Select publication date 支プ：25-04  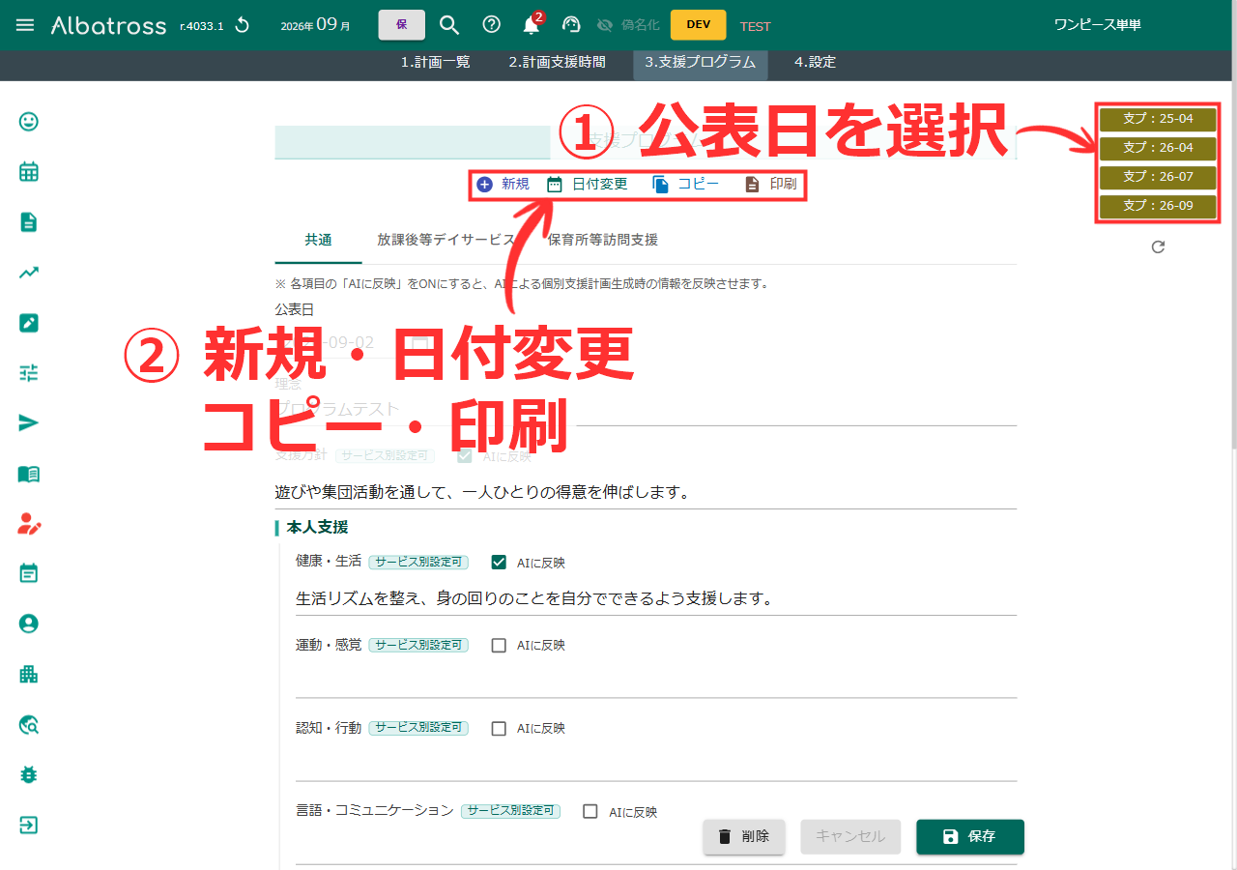point(1158,119)
